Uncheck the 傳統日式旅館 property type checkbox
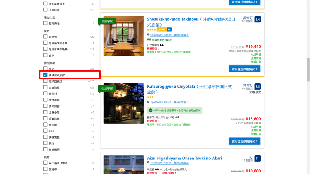This screenshot has width=310, height=174. (45, 75)
